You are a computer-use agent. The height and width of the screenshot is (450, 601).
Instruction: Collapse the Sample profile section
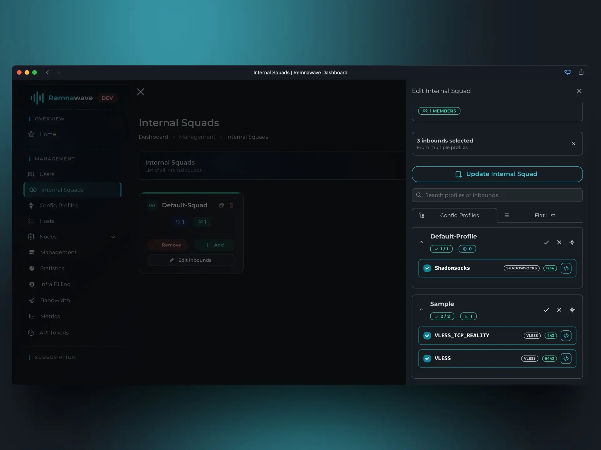421,310
